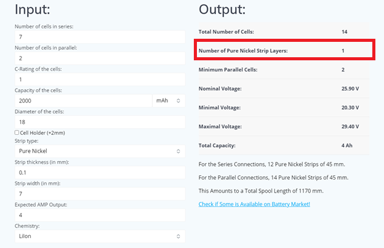Click the Total Capacity output row

[x=284, y=145]
